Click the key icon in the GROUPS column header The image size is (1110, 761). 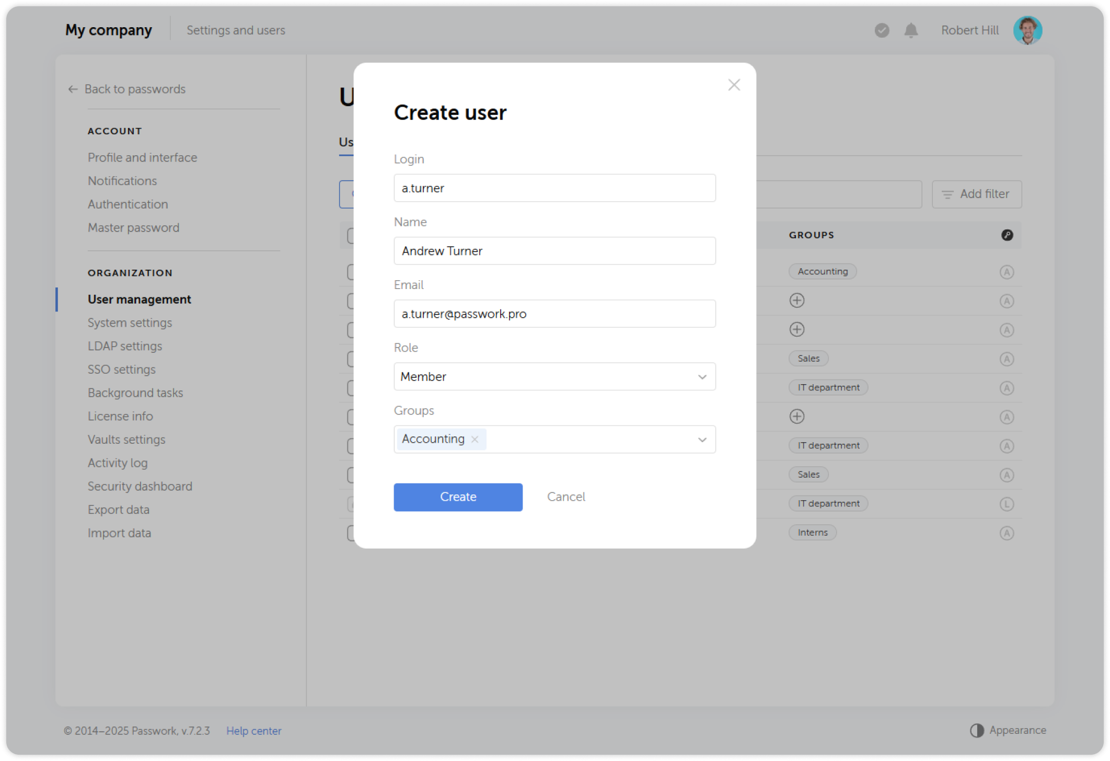tap(1008, 235)
